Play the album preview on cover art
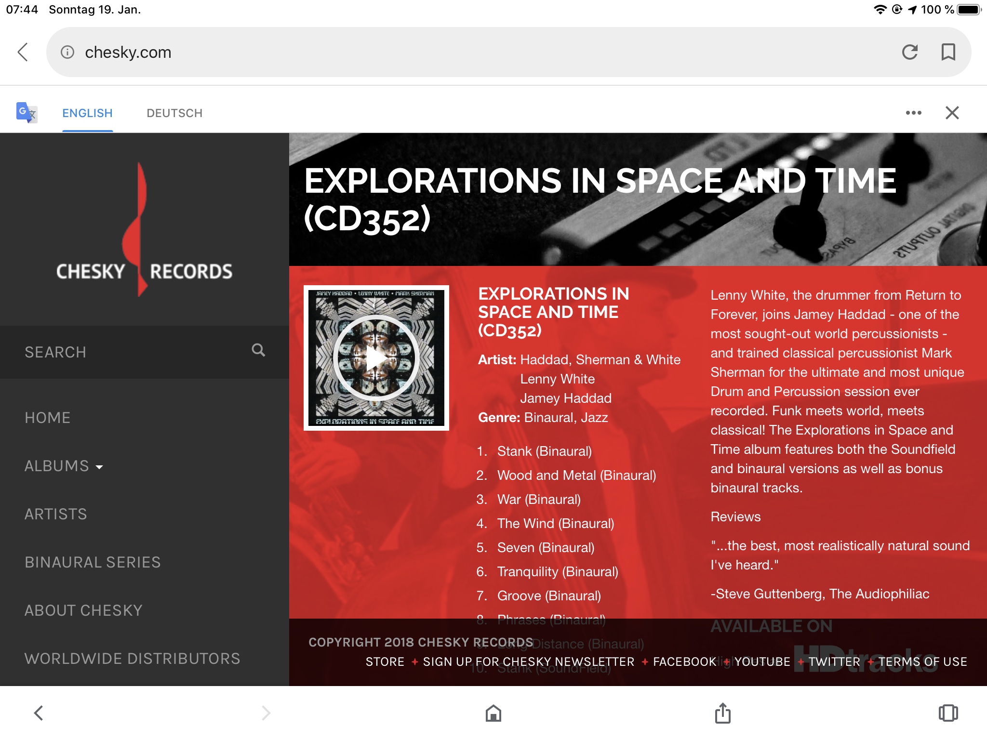The height and width of the screenshot is (740, 987). tap(376, 358)
